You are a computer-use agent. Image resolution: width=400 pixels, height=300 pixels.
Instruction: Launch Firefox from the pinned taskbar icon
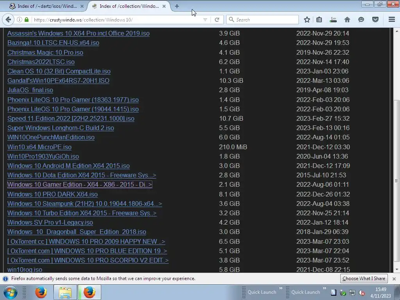(41, 292)
